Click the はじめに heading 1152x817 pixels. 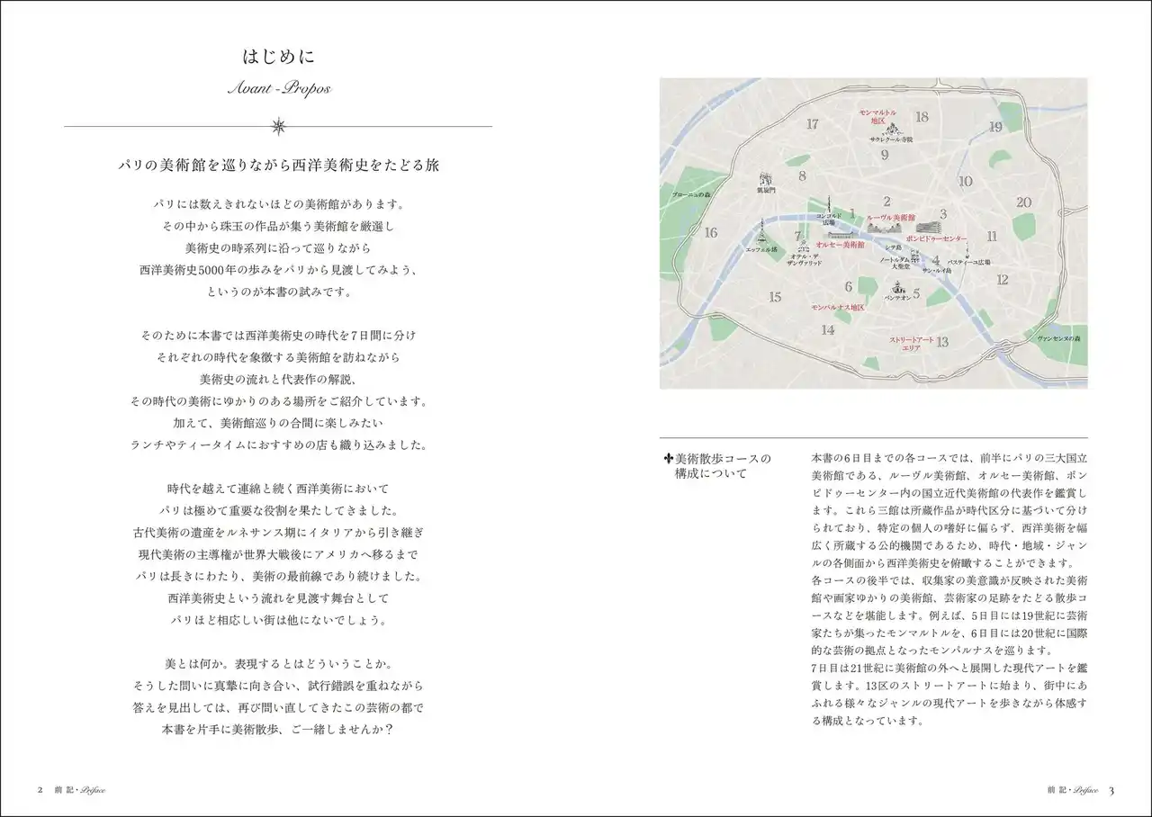click(278, 58)
